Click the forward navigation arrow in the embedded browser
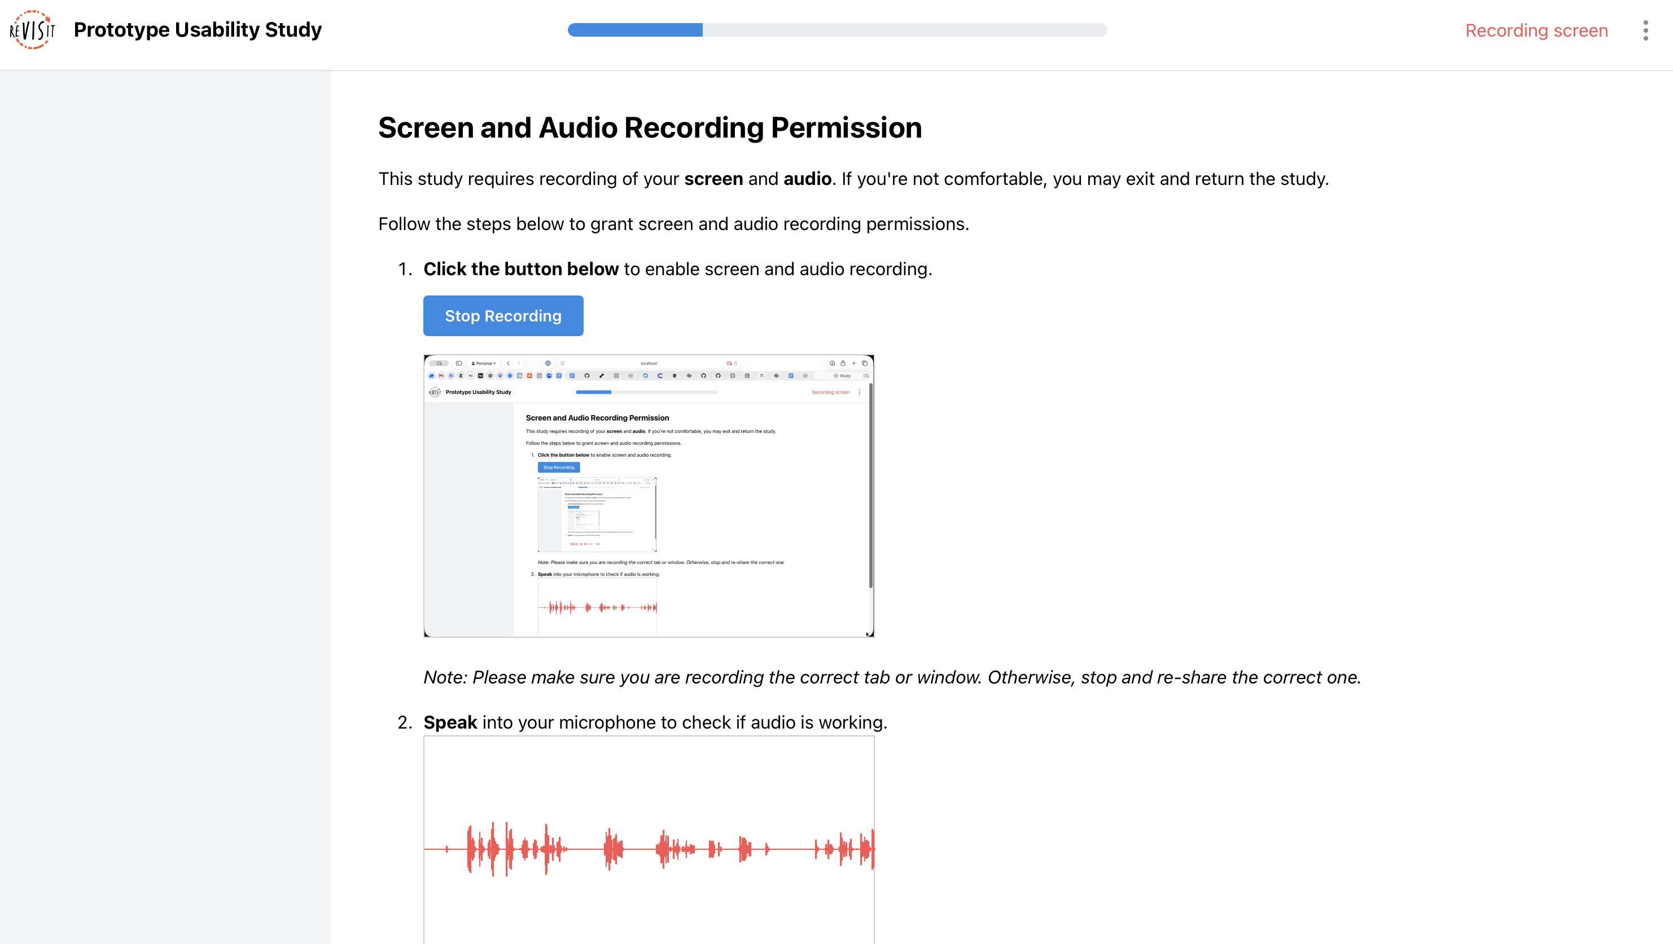The height and width of the screenshot is (944, 1673). tap(519, 363)
